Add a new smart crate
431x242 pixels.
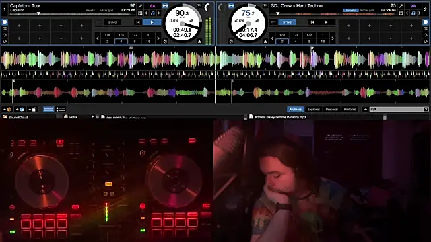[x=20, y=109]
